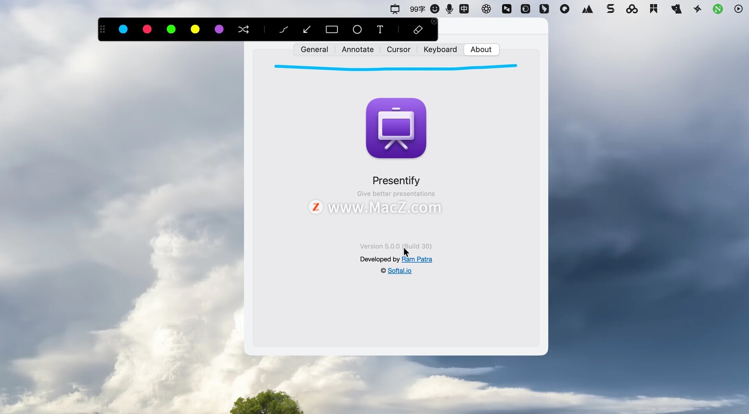This screenshot has height=414, width=749.
Task: Open the Ram Patra developer link
Action: coord(417,259)
